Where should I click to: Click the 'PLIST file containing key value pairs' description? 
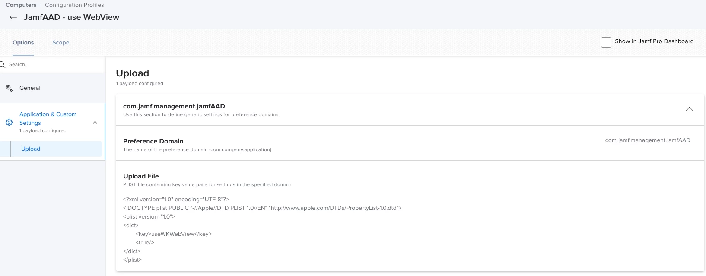coord(207,185)
